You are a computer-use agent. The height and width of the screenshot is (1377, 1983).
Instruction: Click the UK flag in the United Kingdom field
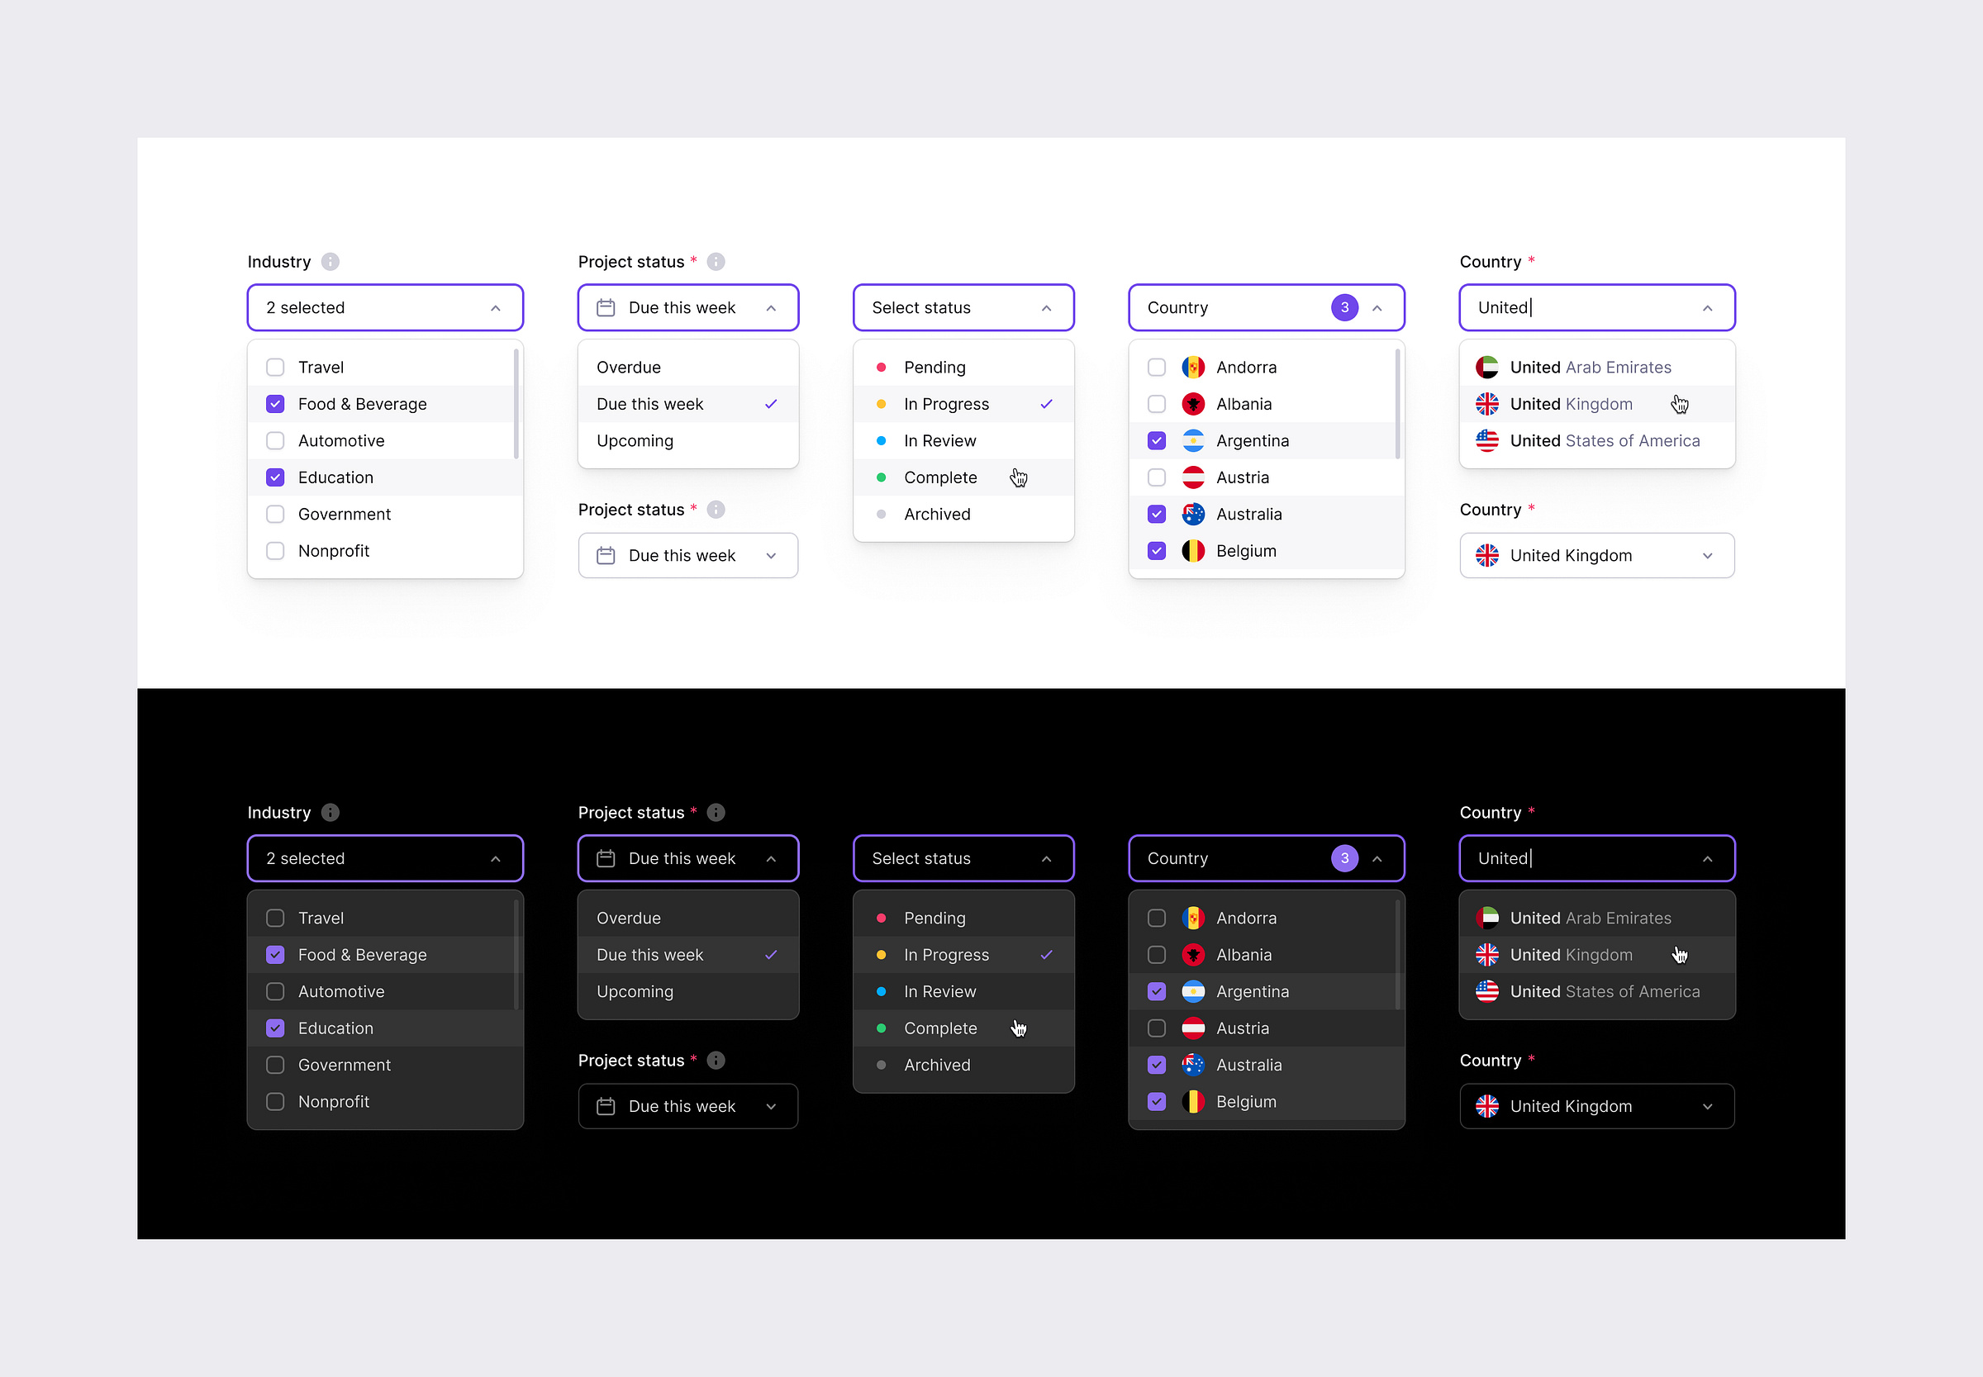point(1488,555)
